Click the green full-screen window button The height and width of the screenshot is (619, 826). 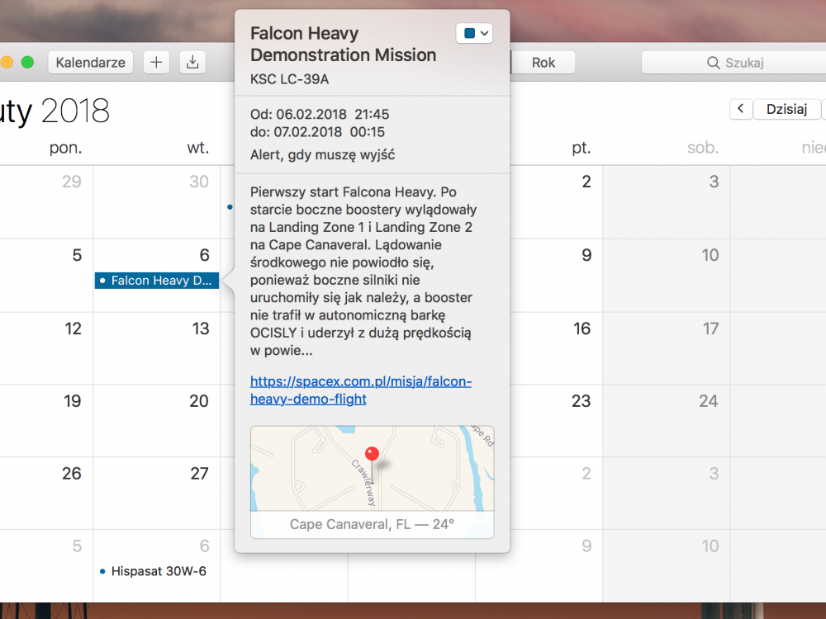(27, 63)
